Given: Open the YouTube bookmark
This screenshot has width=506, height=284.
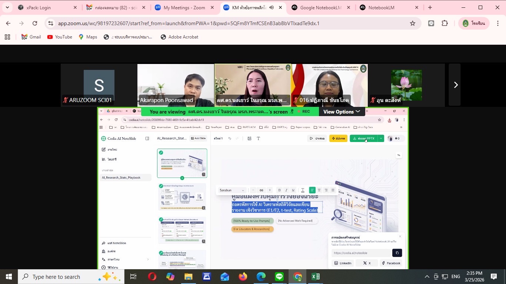Looking at the screenshot, I should [x=60, y=37].
